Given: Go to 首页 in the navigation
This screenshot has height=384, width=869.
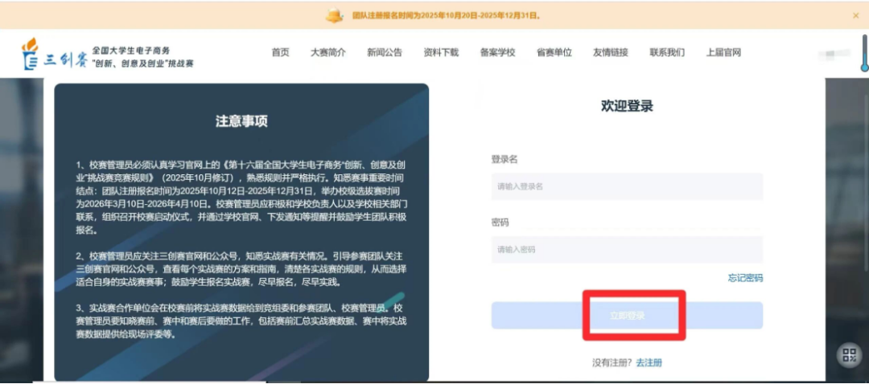Looking at the screenshot, I should (x=280, y=53).
